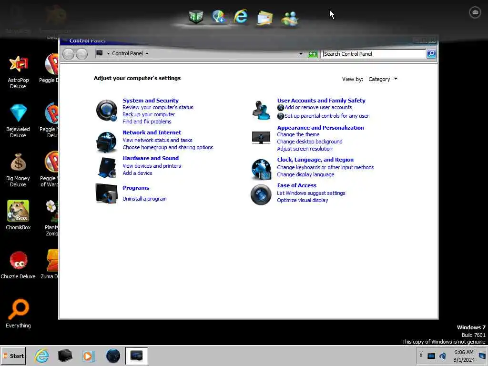Open Adjust screen resolution
The height and width of the screenshot is (366, 488).
click(305, 149)
